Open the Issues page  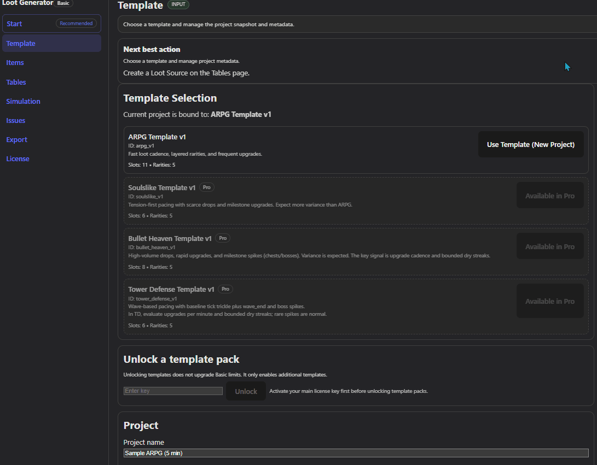click(16, 120)
